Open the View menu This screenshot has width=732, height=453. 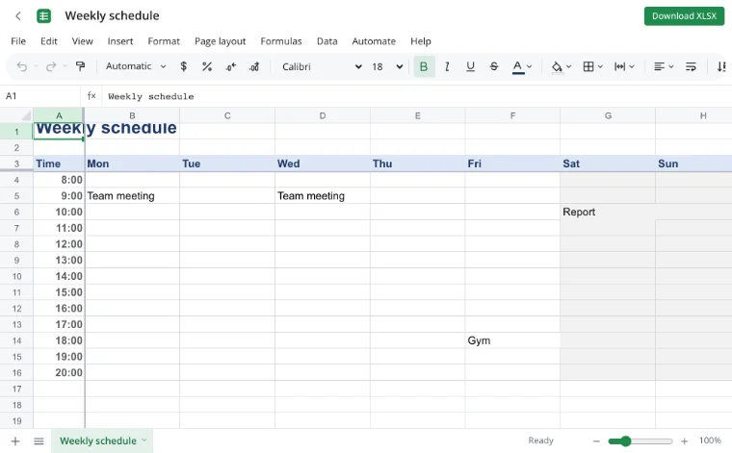tap(82, 41)
